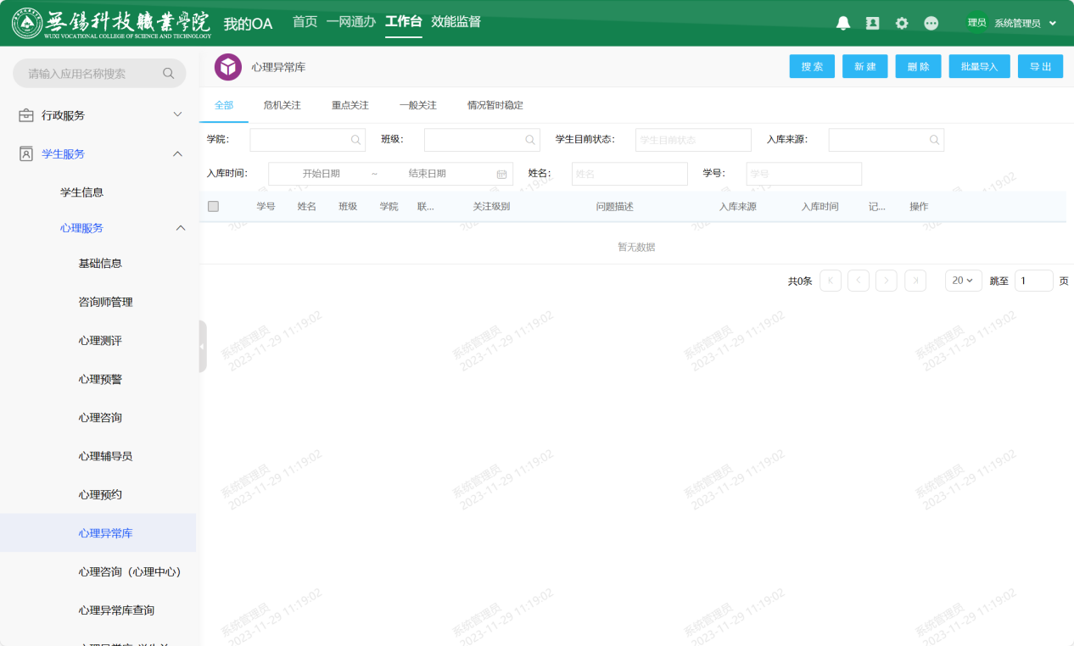Screen dimensions: 1074x646
Task: Expand the 行政服务 menu section
Action: coord(177,114)
